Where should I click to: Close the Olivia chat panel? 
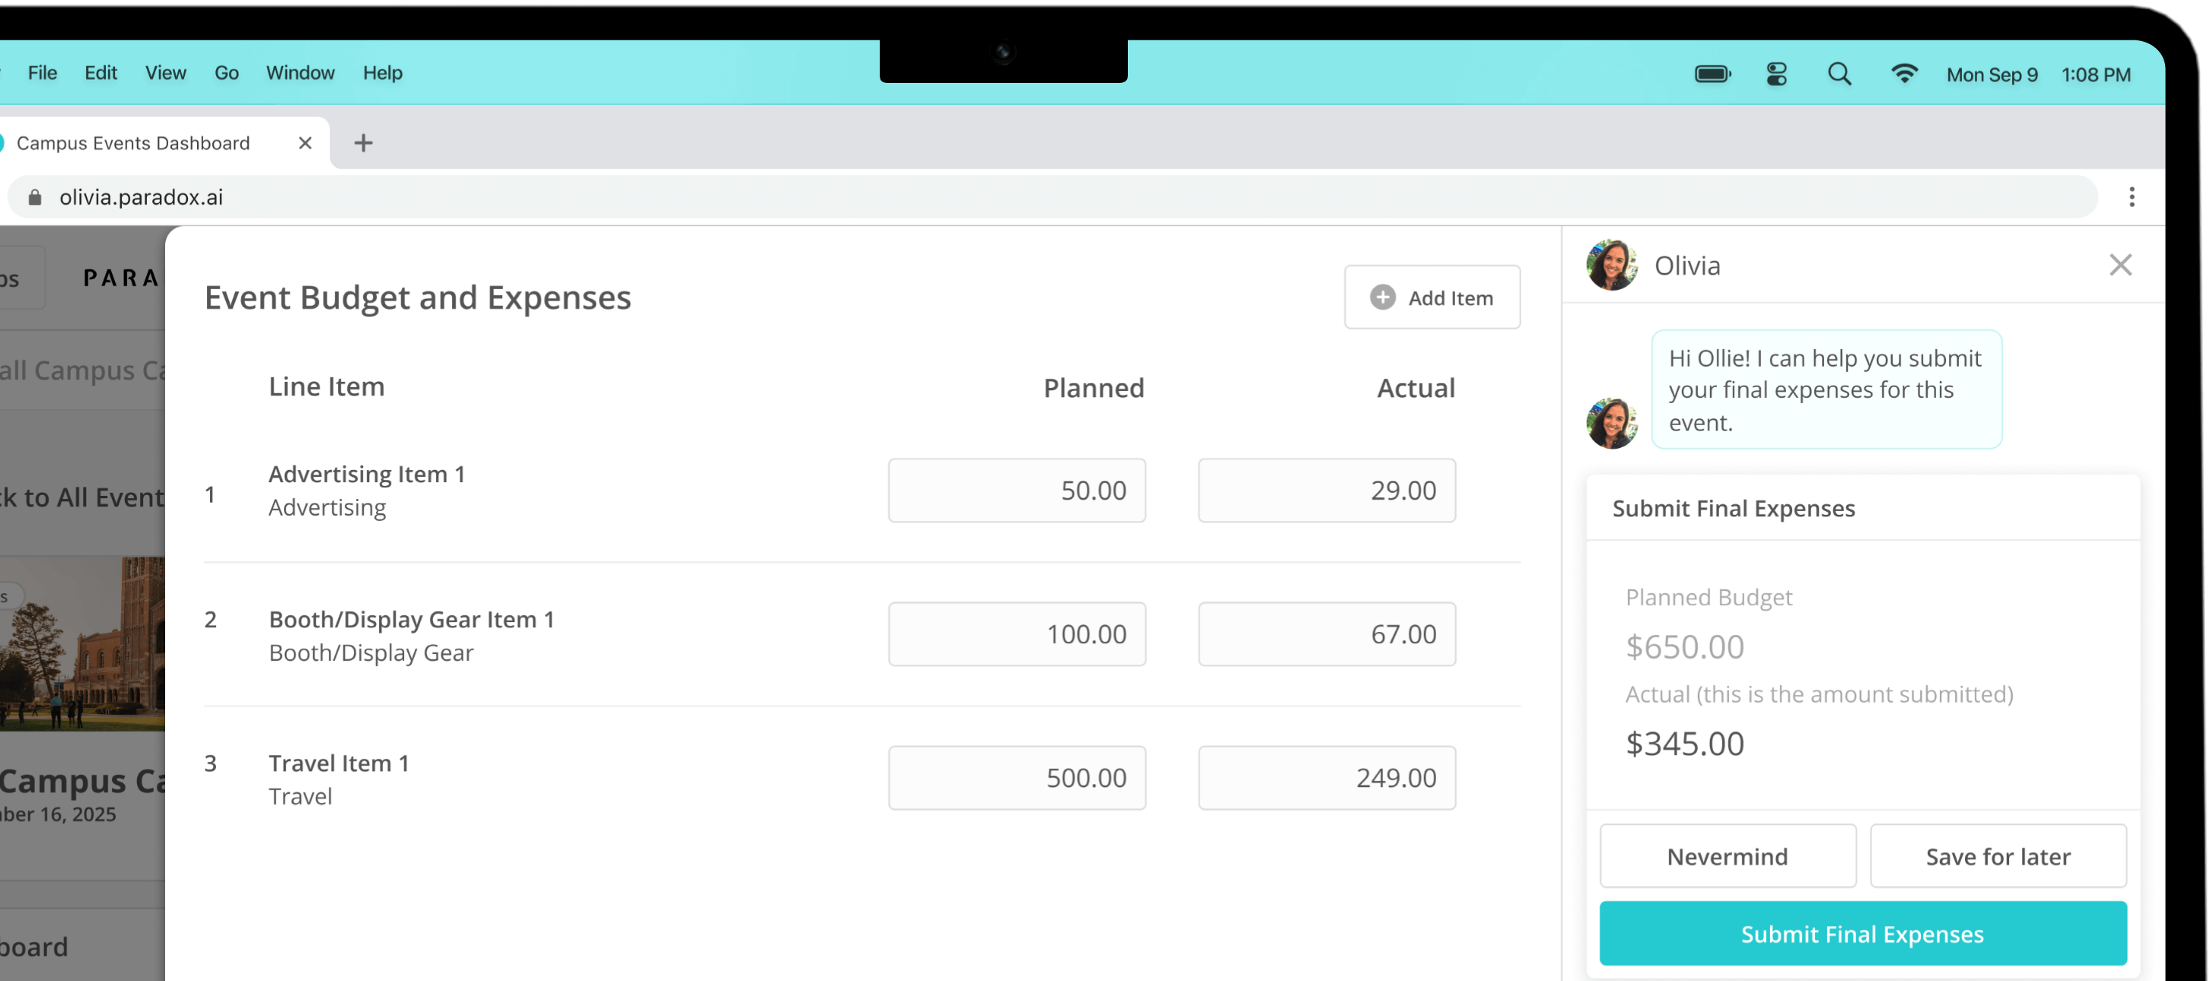point(2120,265)
